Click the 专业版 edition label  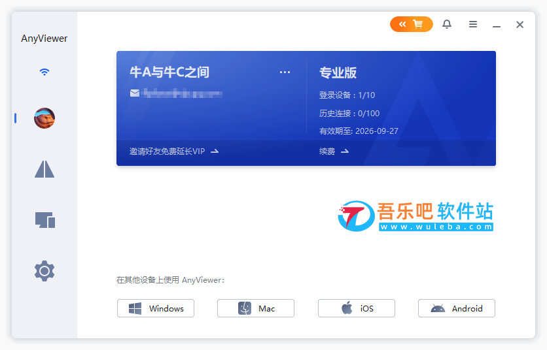pos(338,72)
